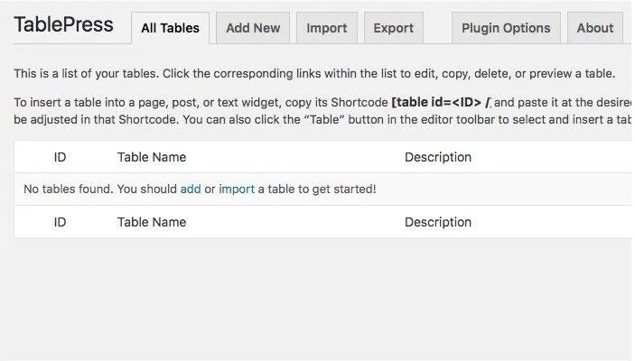Click the ID column label in footer row

pos(60,222)
